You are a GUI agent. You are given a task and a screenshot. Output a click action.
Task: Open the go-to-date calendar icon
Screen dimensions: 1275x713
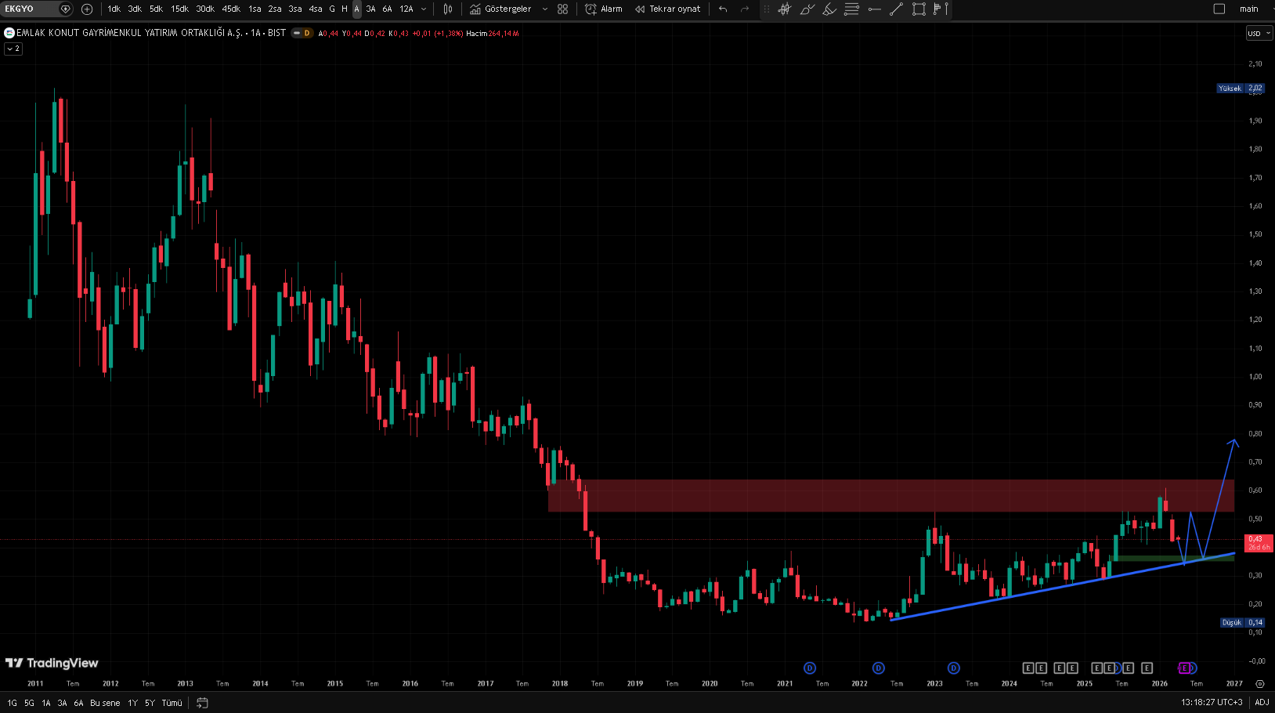pyautogui.click(x=202, y=703)
